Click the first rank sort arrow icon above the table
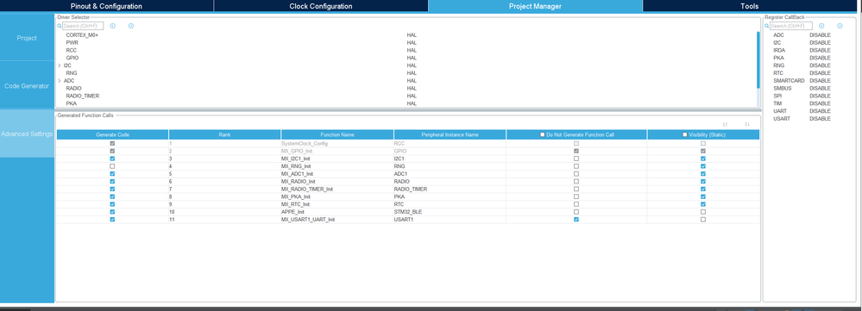 pos(725,125)
